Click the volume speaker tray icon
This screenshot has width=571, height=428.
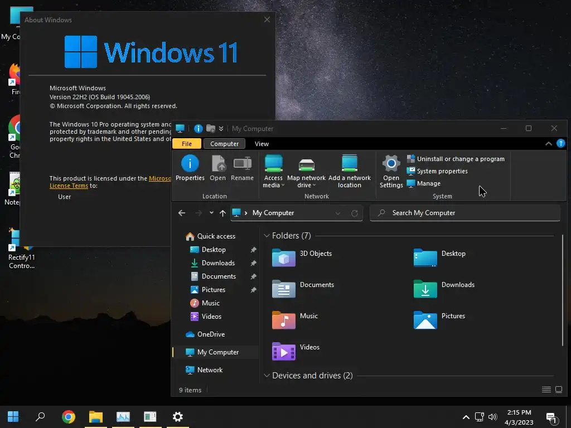[x=492, y=417]
